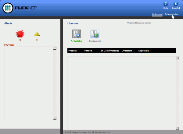Click the Overdraft column header

click(127, 51)
